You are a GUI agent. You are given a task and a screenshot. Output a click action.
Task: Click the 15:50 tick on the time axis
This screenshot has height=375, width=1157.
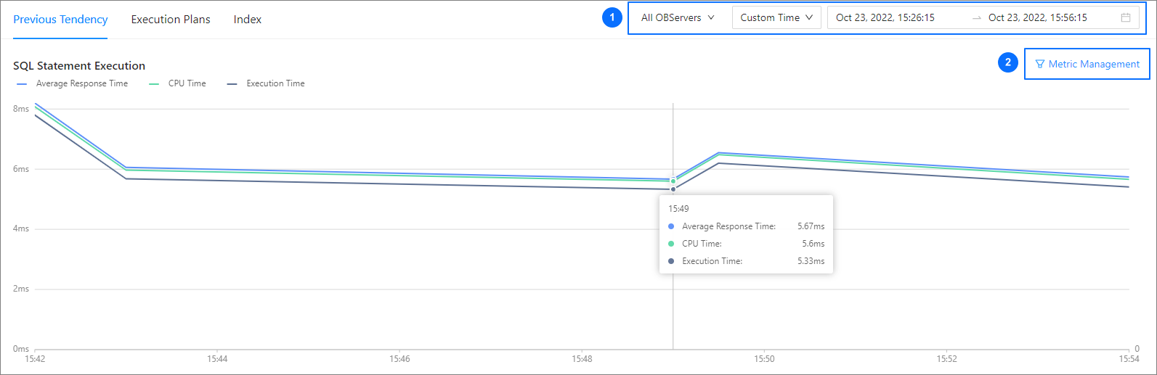(x=764, y=358)
